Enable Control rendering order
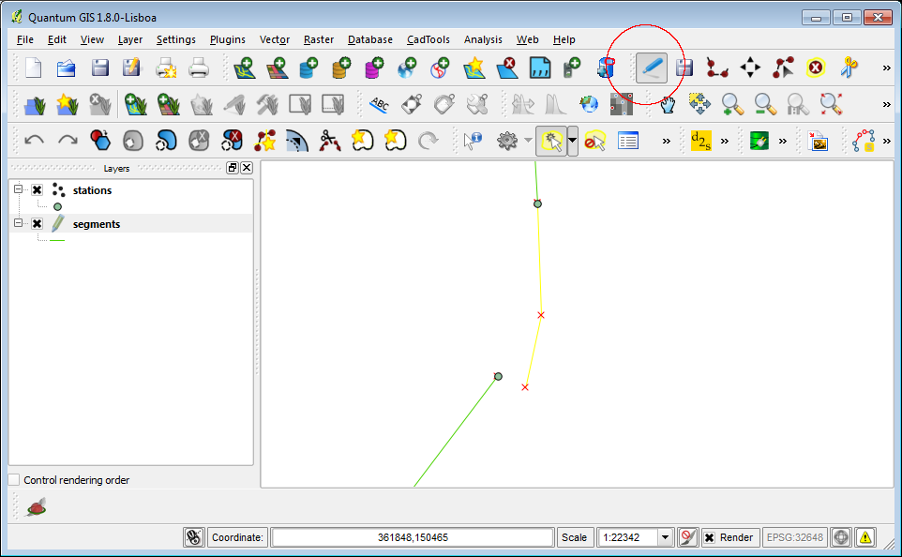This screenshot has width=902, height=557. click(14, 479)
